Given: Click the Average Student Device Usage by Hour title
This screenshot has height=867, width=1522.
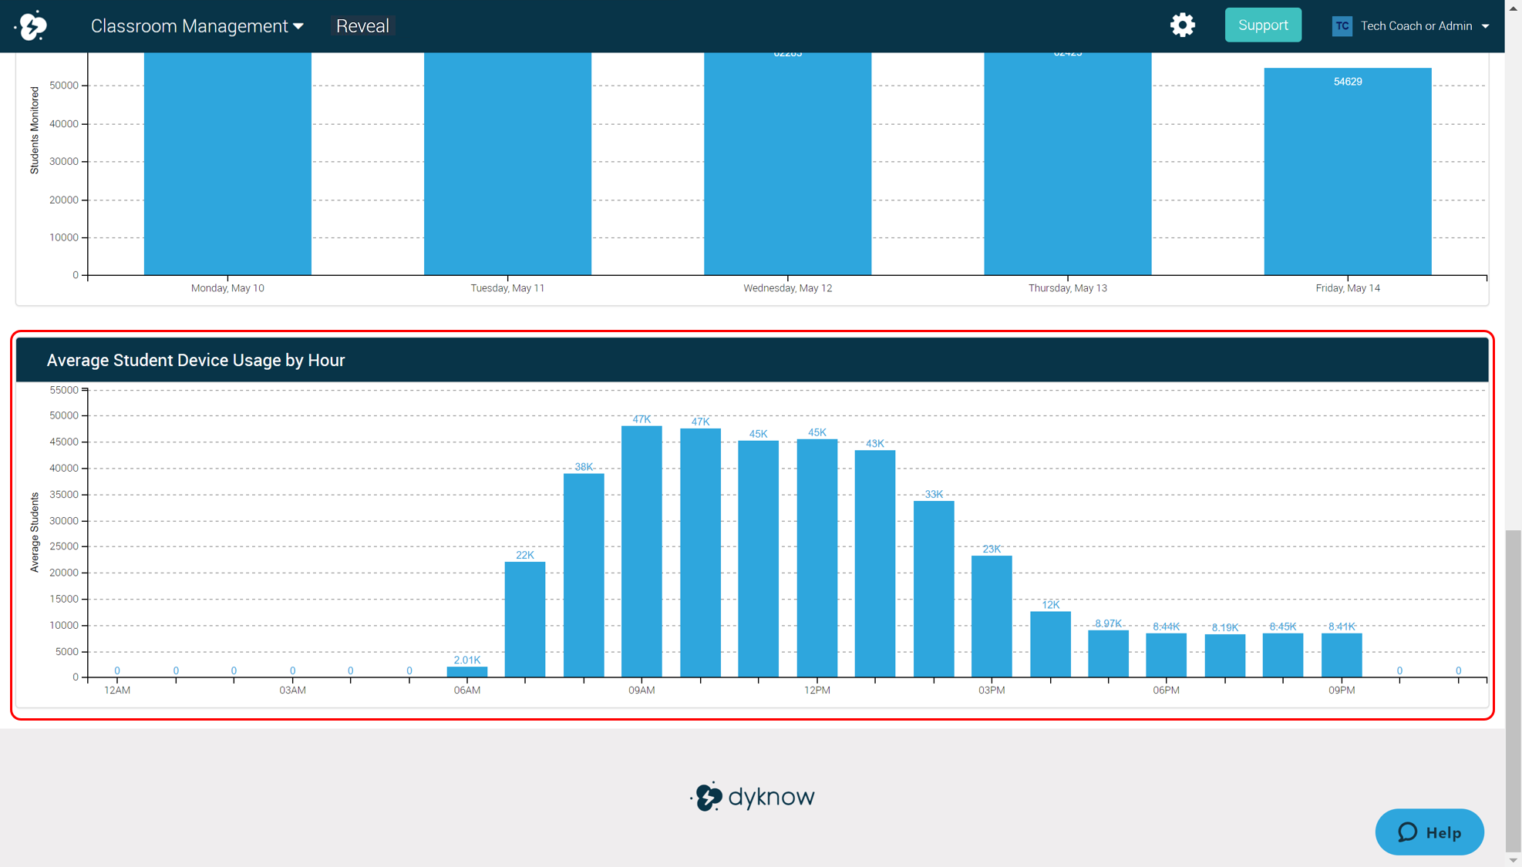Looking at the screenshot, I should click(196, 360).
